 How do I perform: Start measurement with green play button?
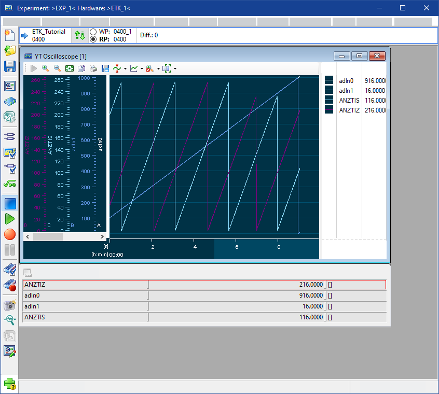coord(9,219)
